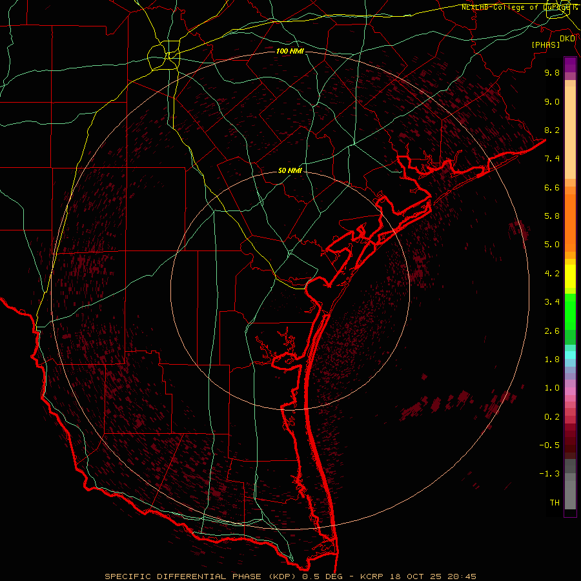Click the 9.0 scale label

[552, 101]
